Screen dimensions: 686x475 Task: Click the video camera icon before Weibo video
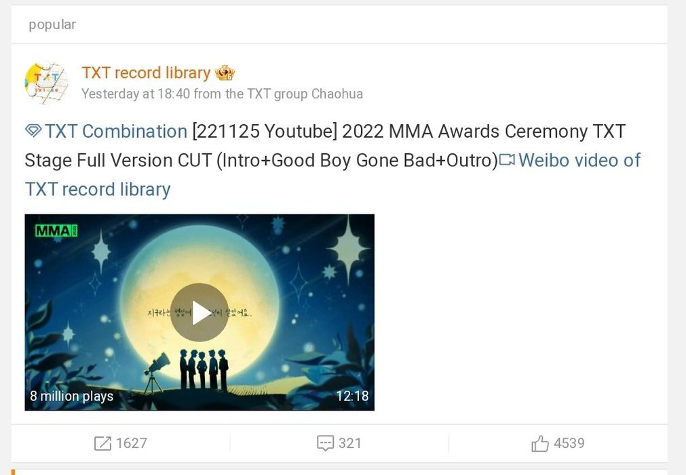click(x=507, y=160)
